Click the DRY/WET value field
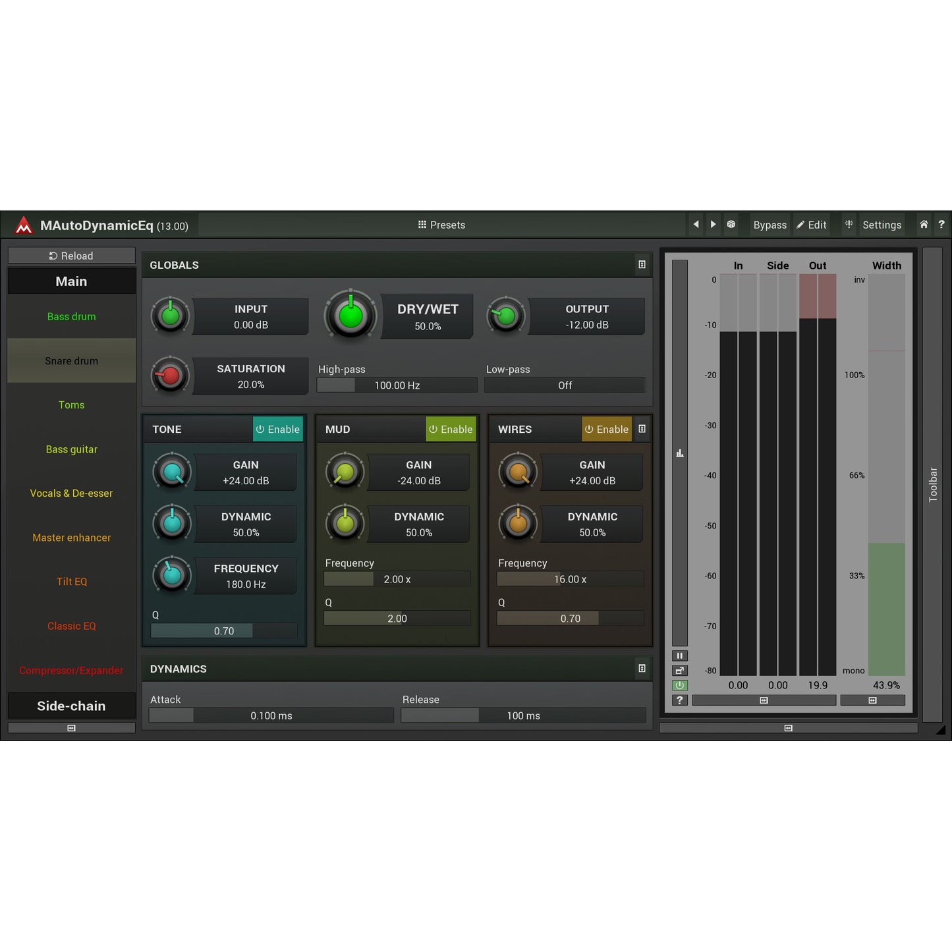 click(x=428, y=317)
